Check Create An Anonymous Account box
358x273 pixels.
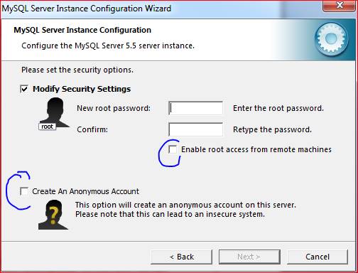(24, 191)
